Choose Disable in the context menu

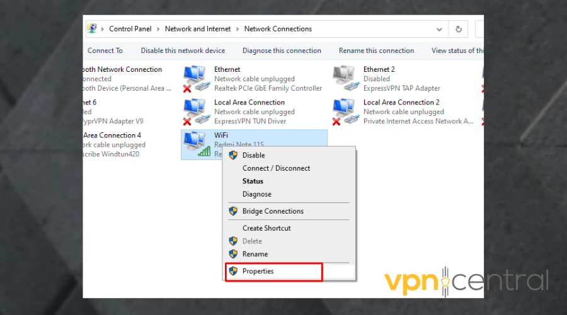tap(254, 155)
